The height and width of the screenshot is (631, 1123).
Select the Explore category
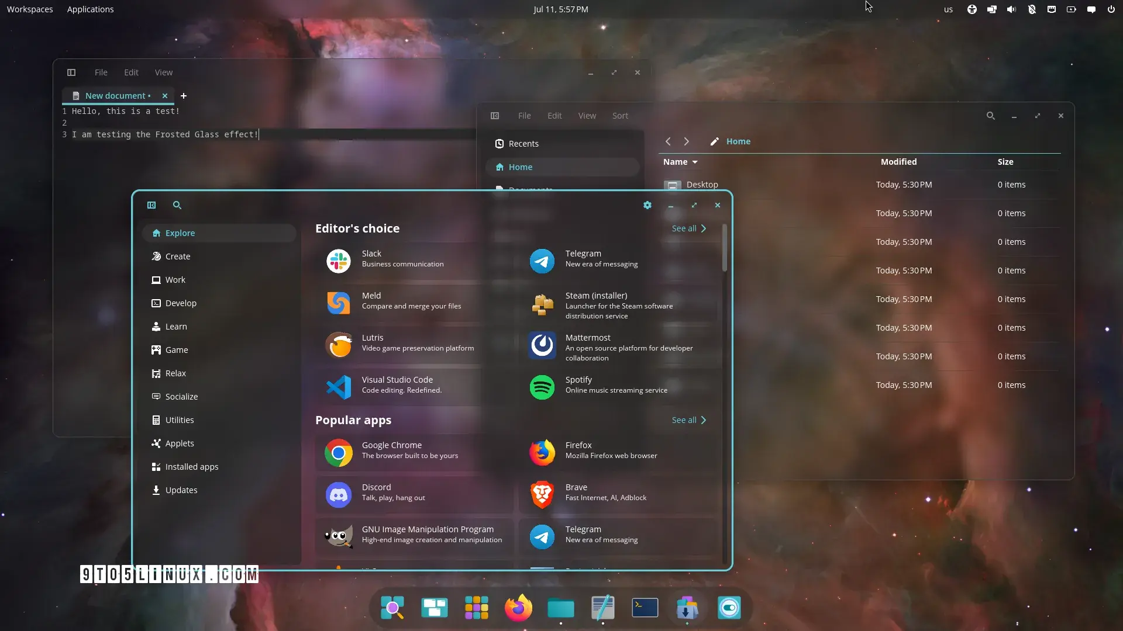coord(219,233)
